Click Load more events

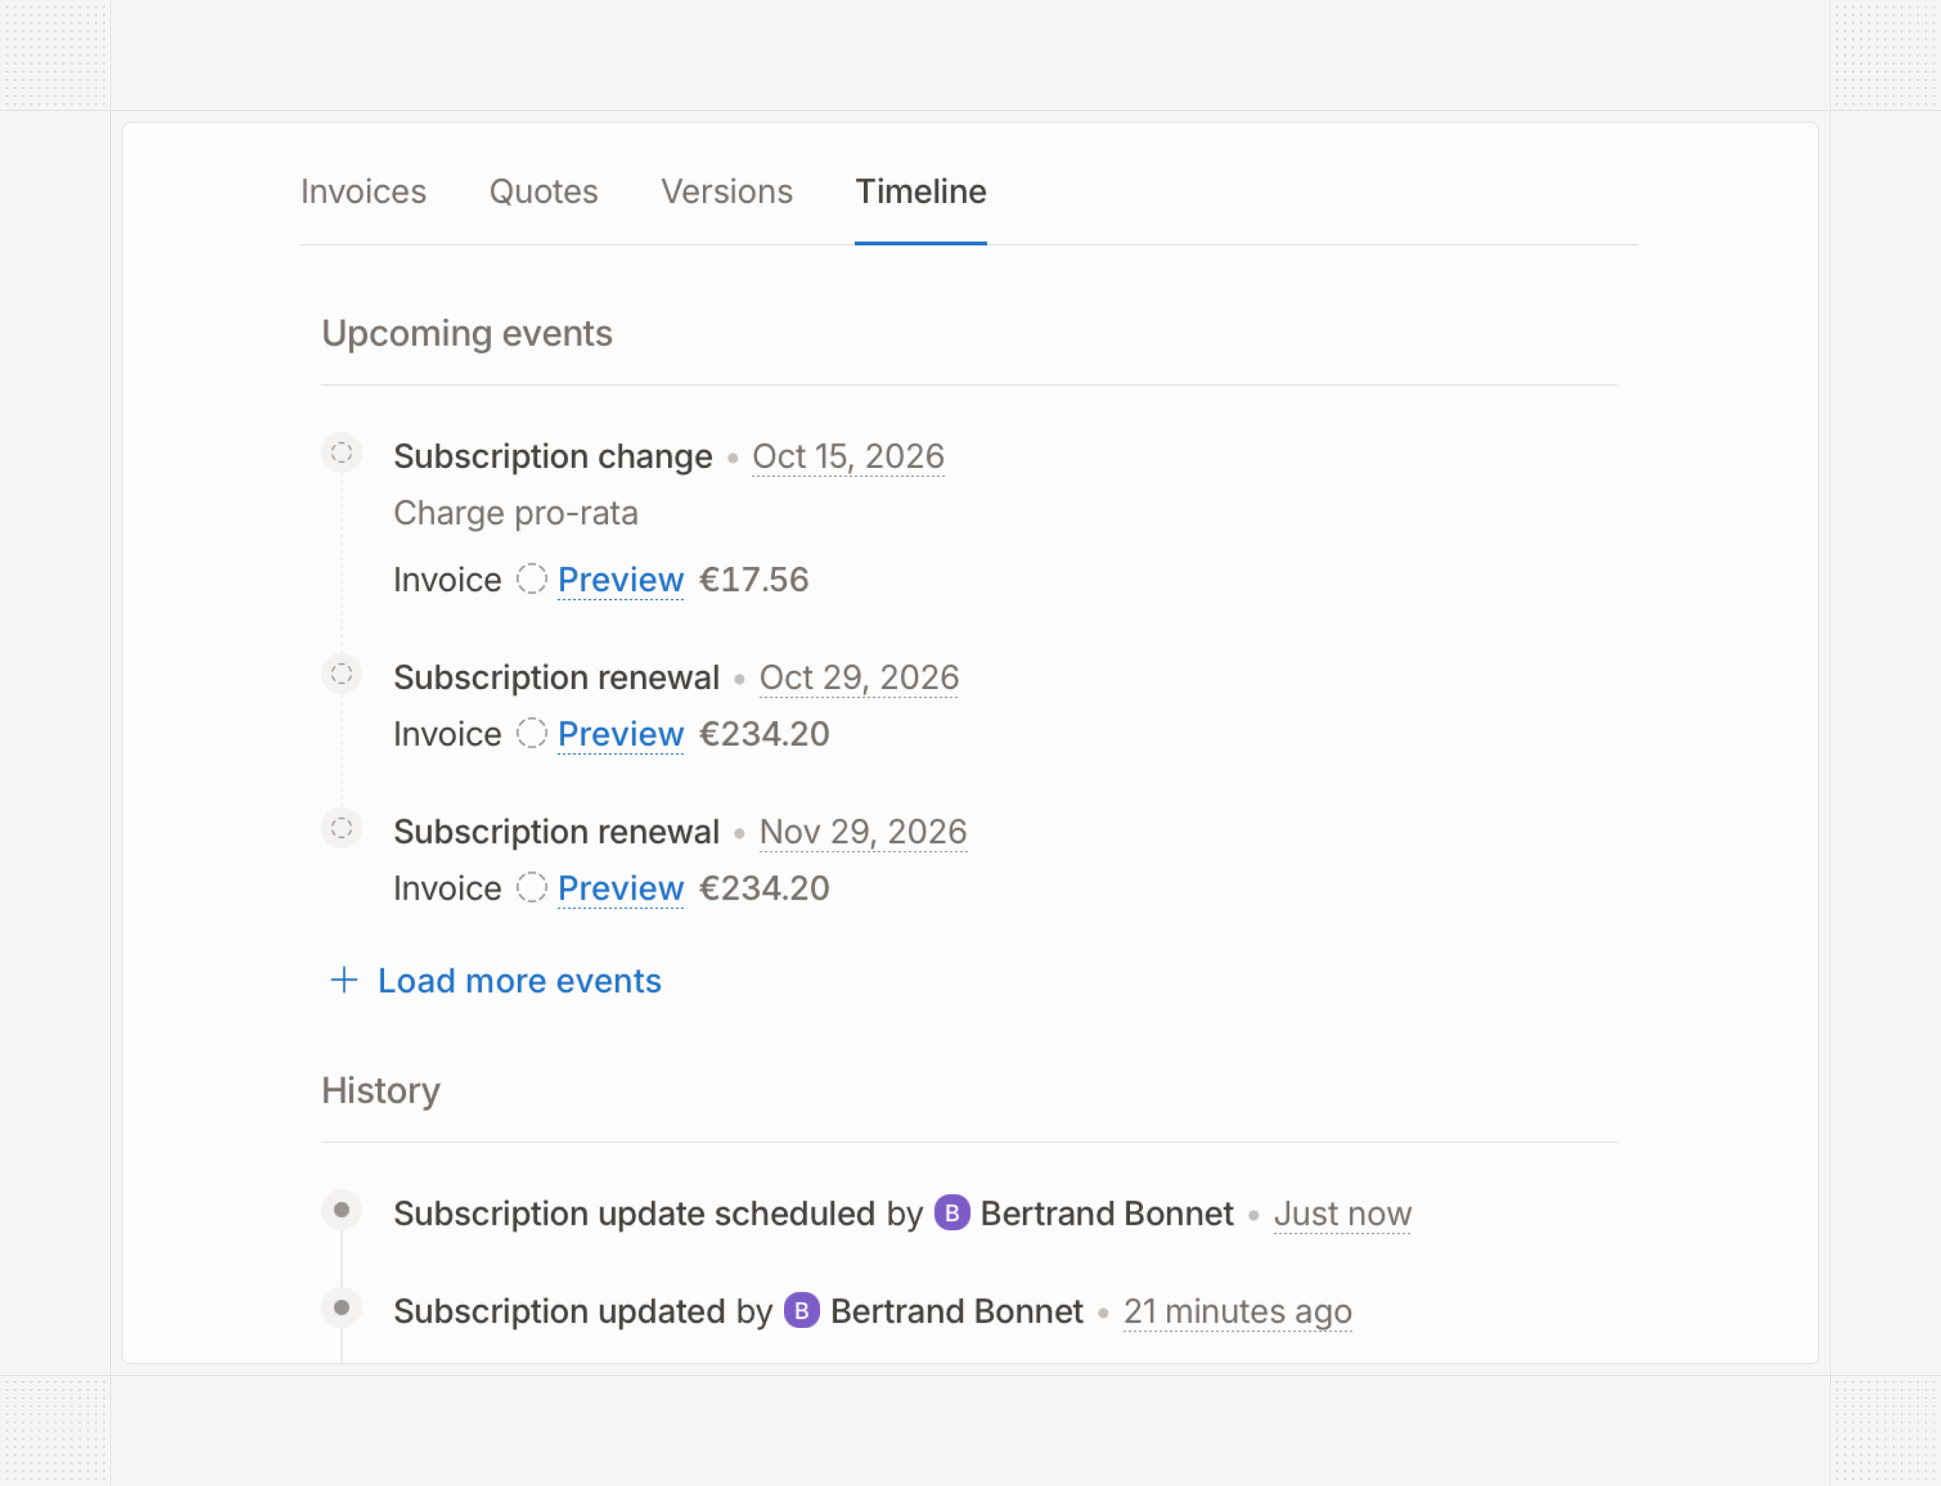(519, 981)
